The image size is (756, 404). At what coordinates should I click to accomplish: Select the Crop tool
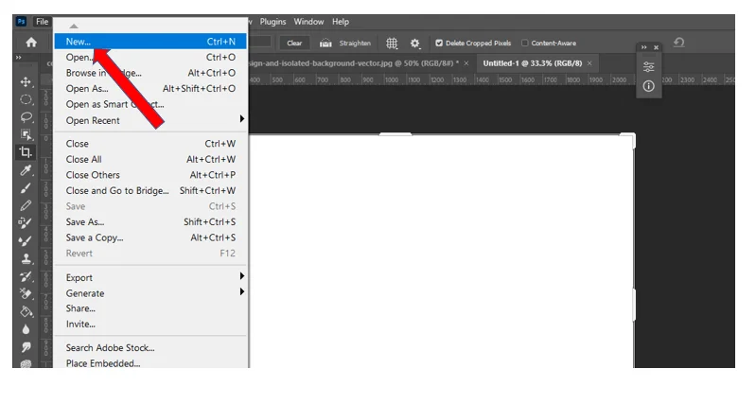(x=26, y=152)
